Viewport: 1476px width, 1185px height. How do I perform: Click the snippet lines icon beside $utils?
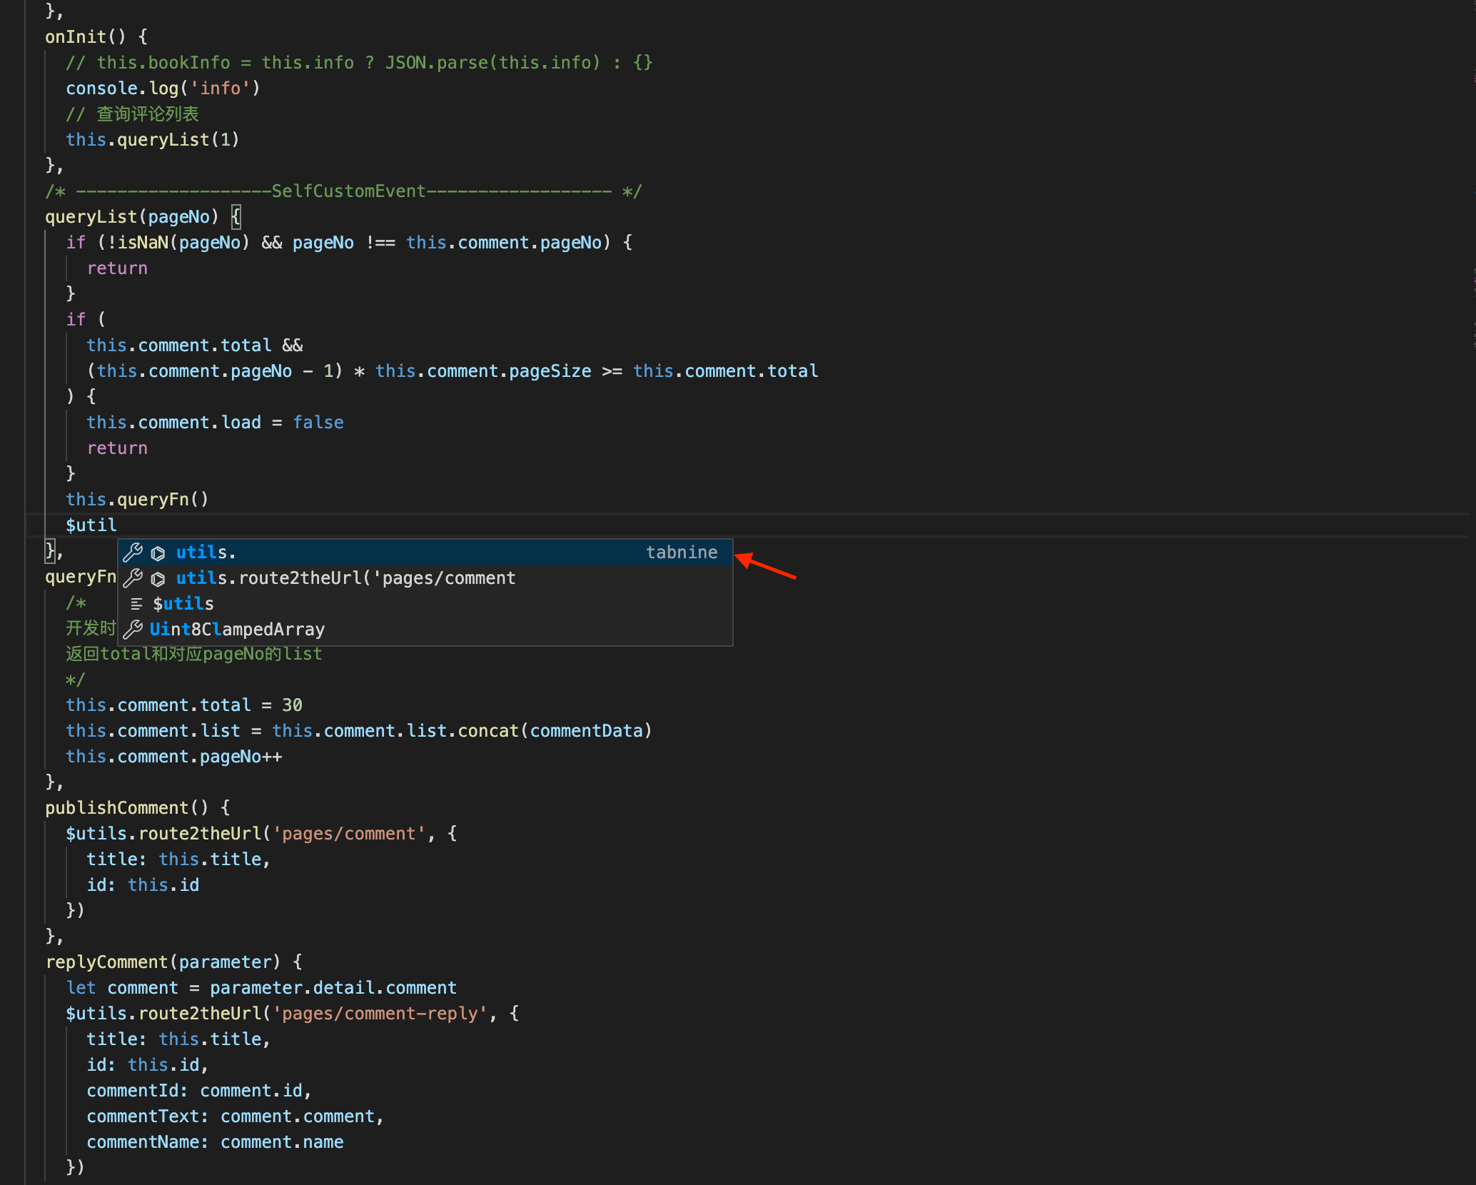click(x=136, y=605)
